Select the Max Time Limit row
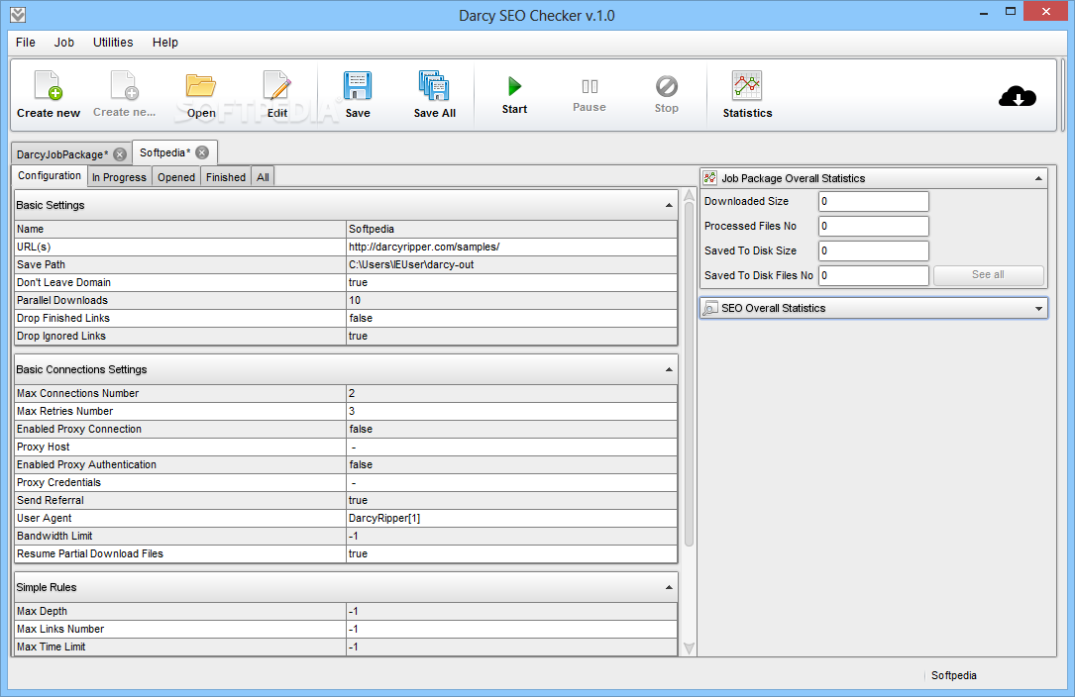 [346, 647]
